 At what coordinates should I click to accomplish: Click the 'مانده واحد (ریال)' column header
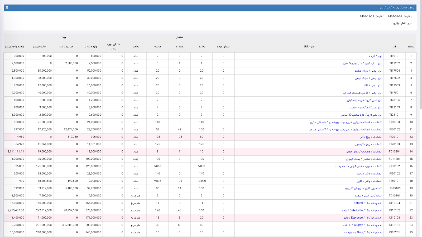pyautogui.click(x=15, y=47)
